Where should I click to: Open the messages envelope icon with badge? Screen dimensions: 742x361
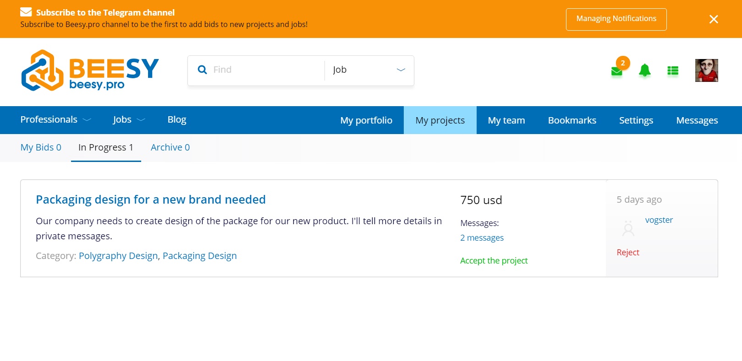(617, 71)
